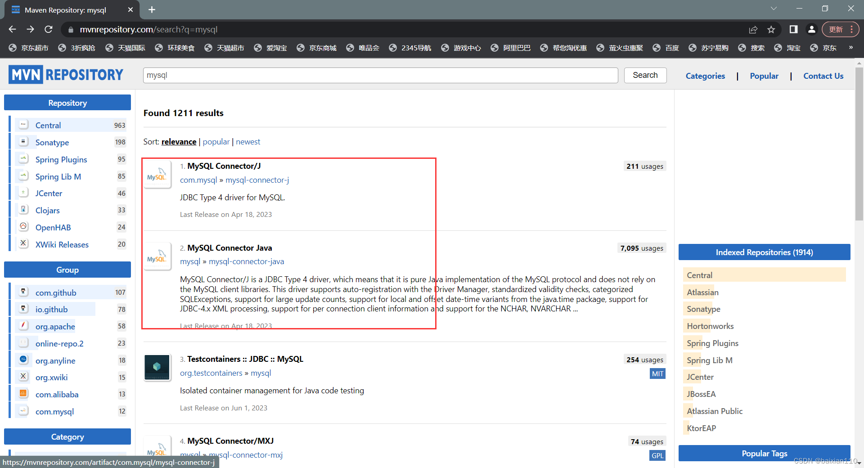
Task: Open the 天猫国际 bookmark
Action: [x=126, y=48]
